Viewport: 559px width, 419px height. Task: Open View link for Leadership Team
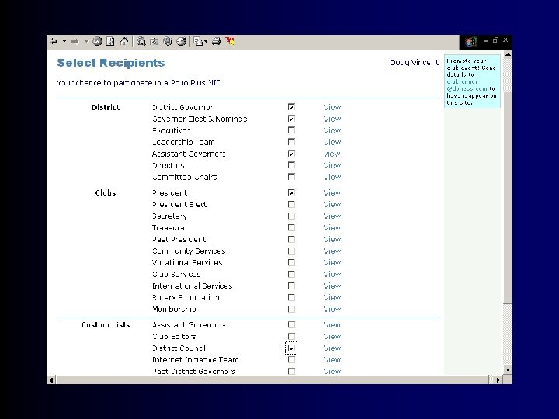[x=332, y=142]
